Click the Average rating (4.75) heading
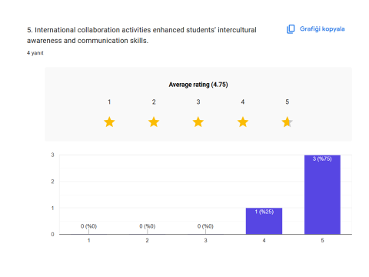Viewport: 369px width, 277px height. [198, 85]
